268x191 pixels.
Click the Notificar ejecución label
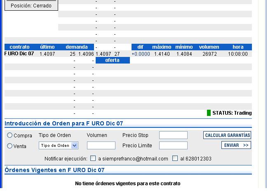pyautogui.click(x=66, y=159)
